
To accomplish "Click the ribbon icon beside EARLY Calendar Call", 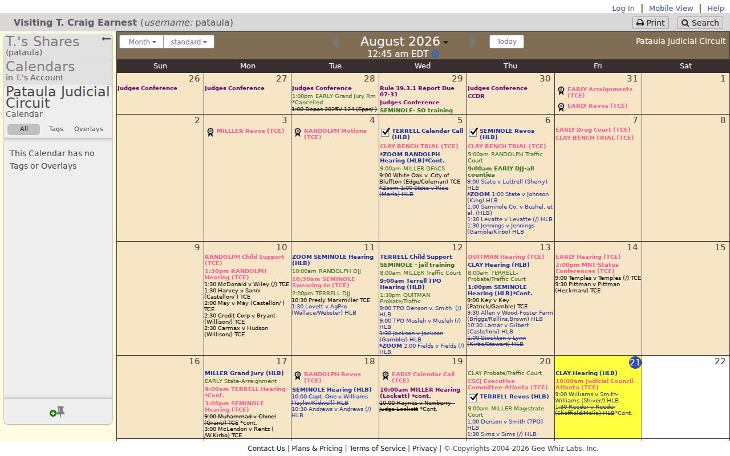I will [x=386, y=376].
